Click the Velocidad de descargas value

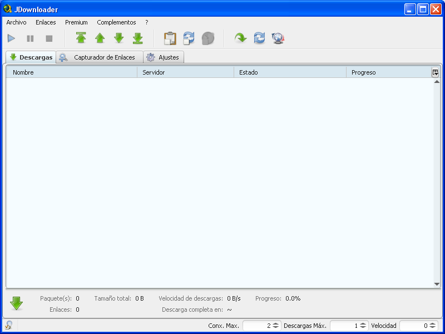(234, 298)
